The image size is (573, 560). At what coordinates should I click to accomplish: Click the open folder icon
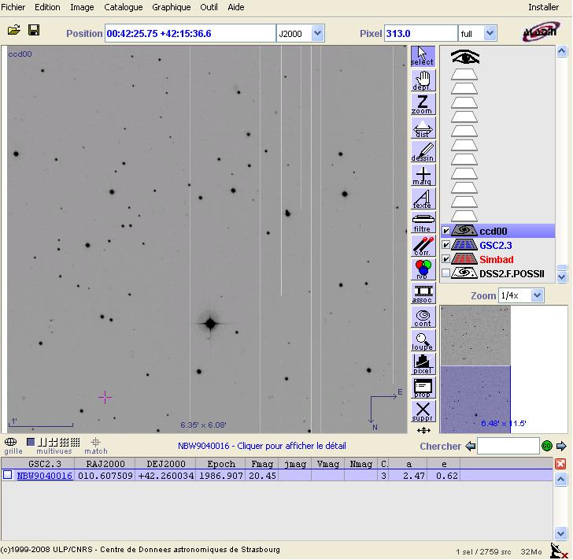pos(14,30)
